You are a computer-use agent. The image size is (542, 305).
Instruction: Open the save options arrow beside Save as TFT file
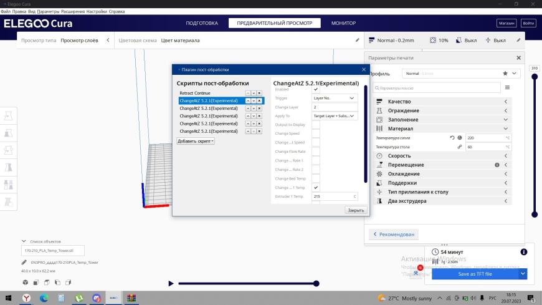523,274
